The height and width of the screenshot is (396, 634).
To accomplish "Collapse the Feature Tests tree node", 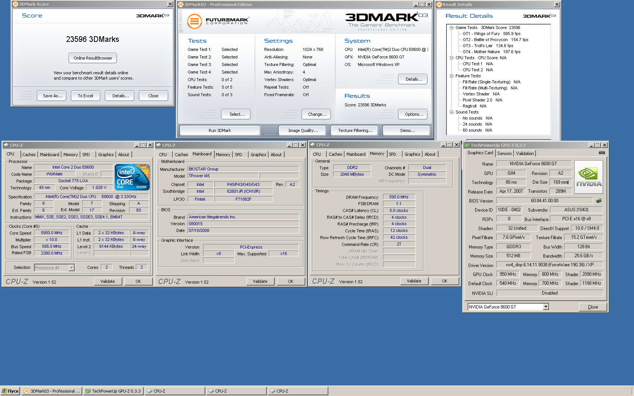I will click(x=451, y=76).
